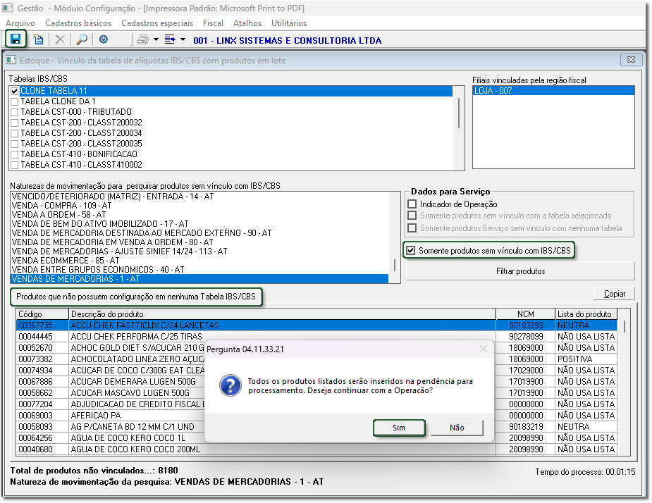The width and height of the screenshot is (652, 503).
Task: Open the Fiscal menu
Action: pyautogui.click(x=213, y=23)
